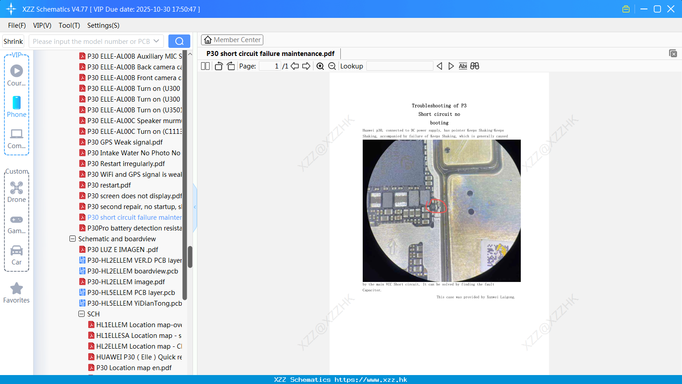This screenshot has width=682, height=384.
Task: Collapse the SCH folder
Action: click(81, 314)
